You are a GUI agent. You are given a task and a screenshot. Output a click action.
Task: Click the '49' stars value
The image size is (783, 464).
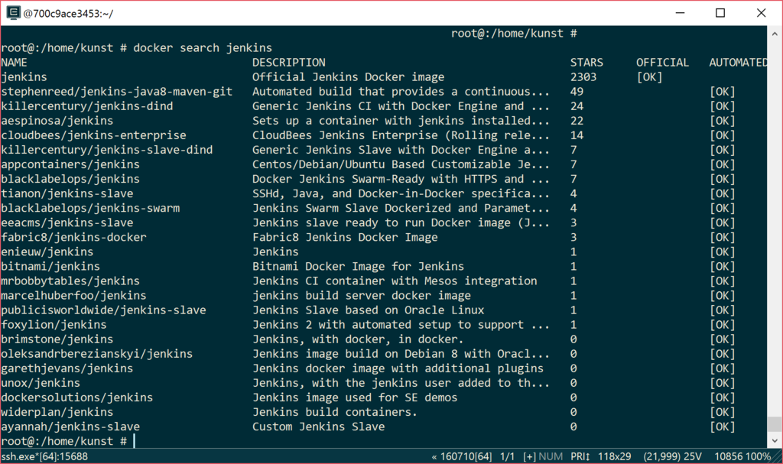pos(577,92)
